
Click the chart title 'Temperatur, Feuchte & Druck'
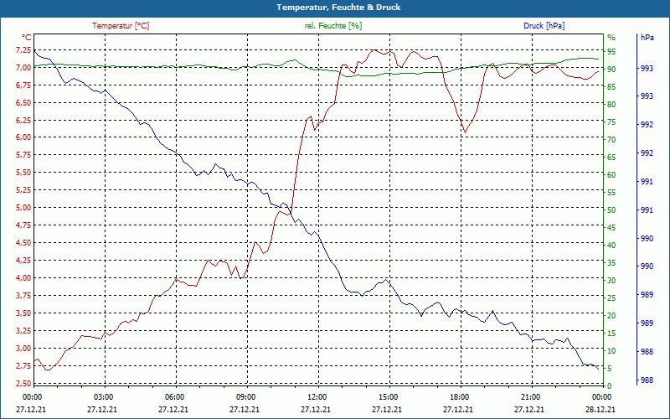[x=338, y=8]
